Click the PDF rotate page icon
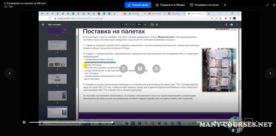This screenshot has height=136, width=276. (157, 25)
